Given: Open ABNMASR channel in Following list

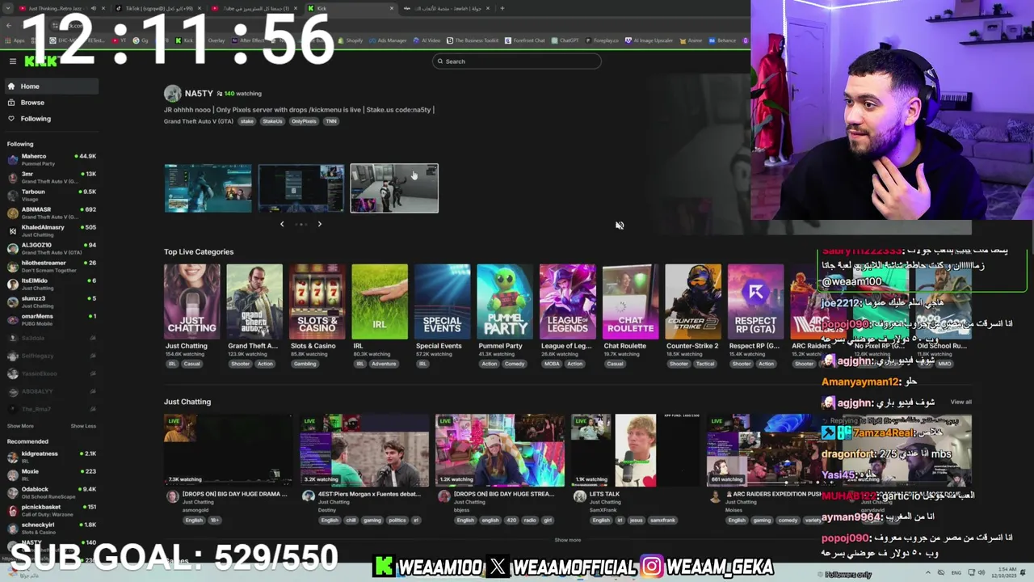Looking at the screenshot, I should click(x=50, y=213).
